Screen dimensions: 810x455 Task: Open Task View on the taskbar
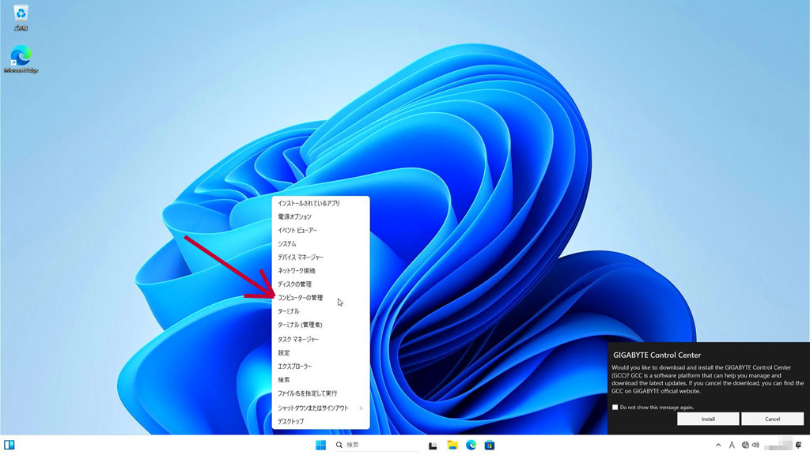pyautogui.click(x=433, y=445)
